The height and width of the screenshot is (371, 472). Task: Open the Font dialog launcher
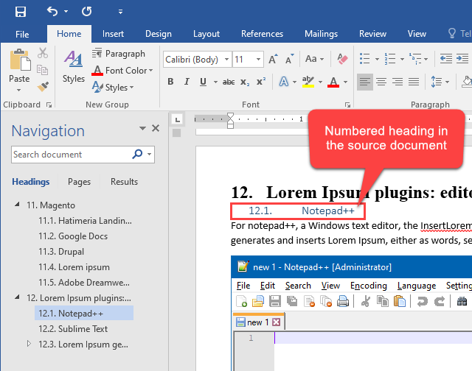(x=347, y=105)
